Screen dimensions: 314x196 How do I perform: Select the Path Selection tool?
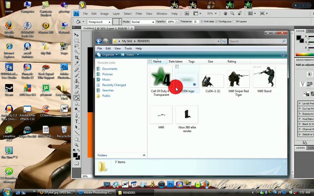76,127
